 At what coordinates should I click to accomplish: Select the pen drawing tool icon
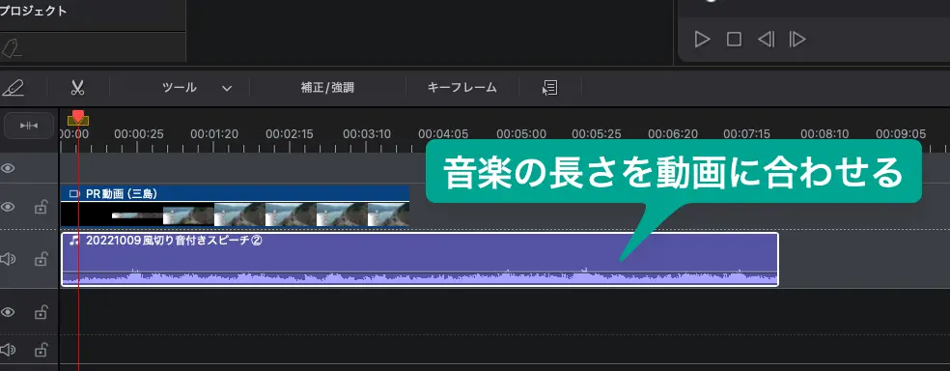[x=13, y=88]
